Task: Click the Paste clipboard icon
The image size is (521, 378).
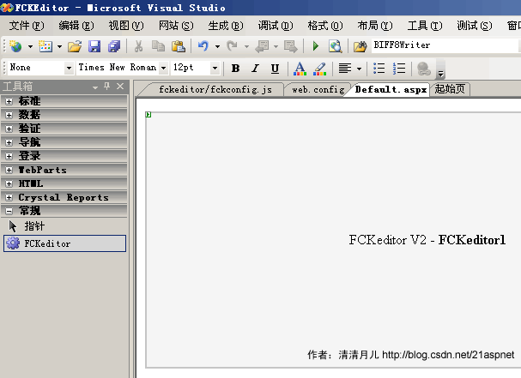Action: pos(179,46)
